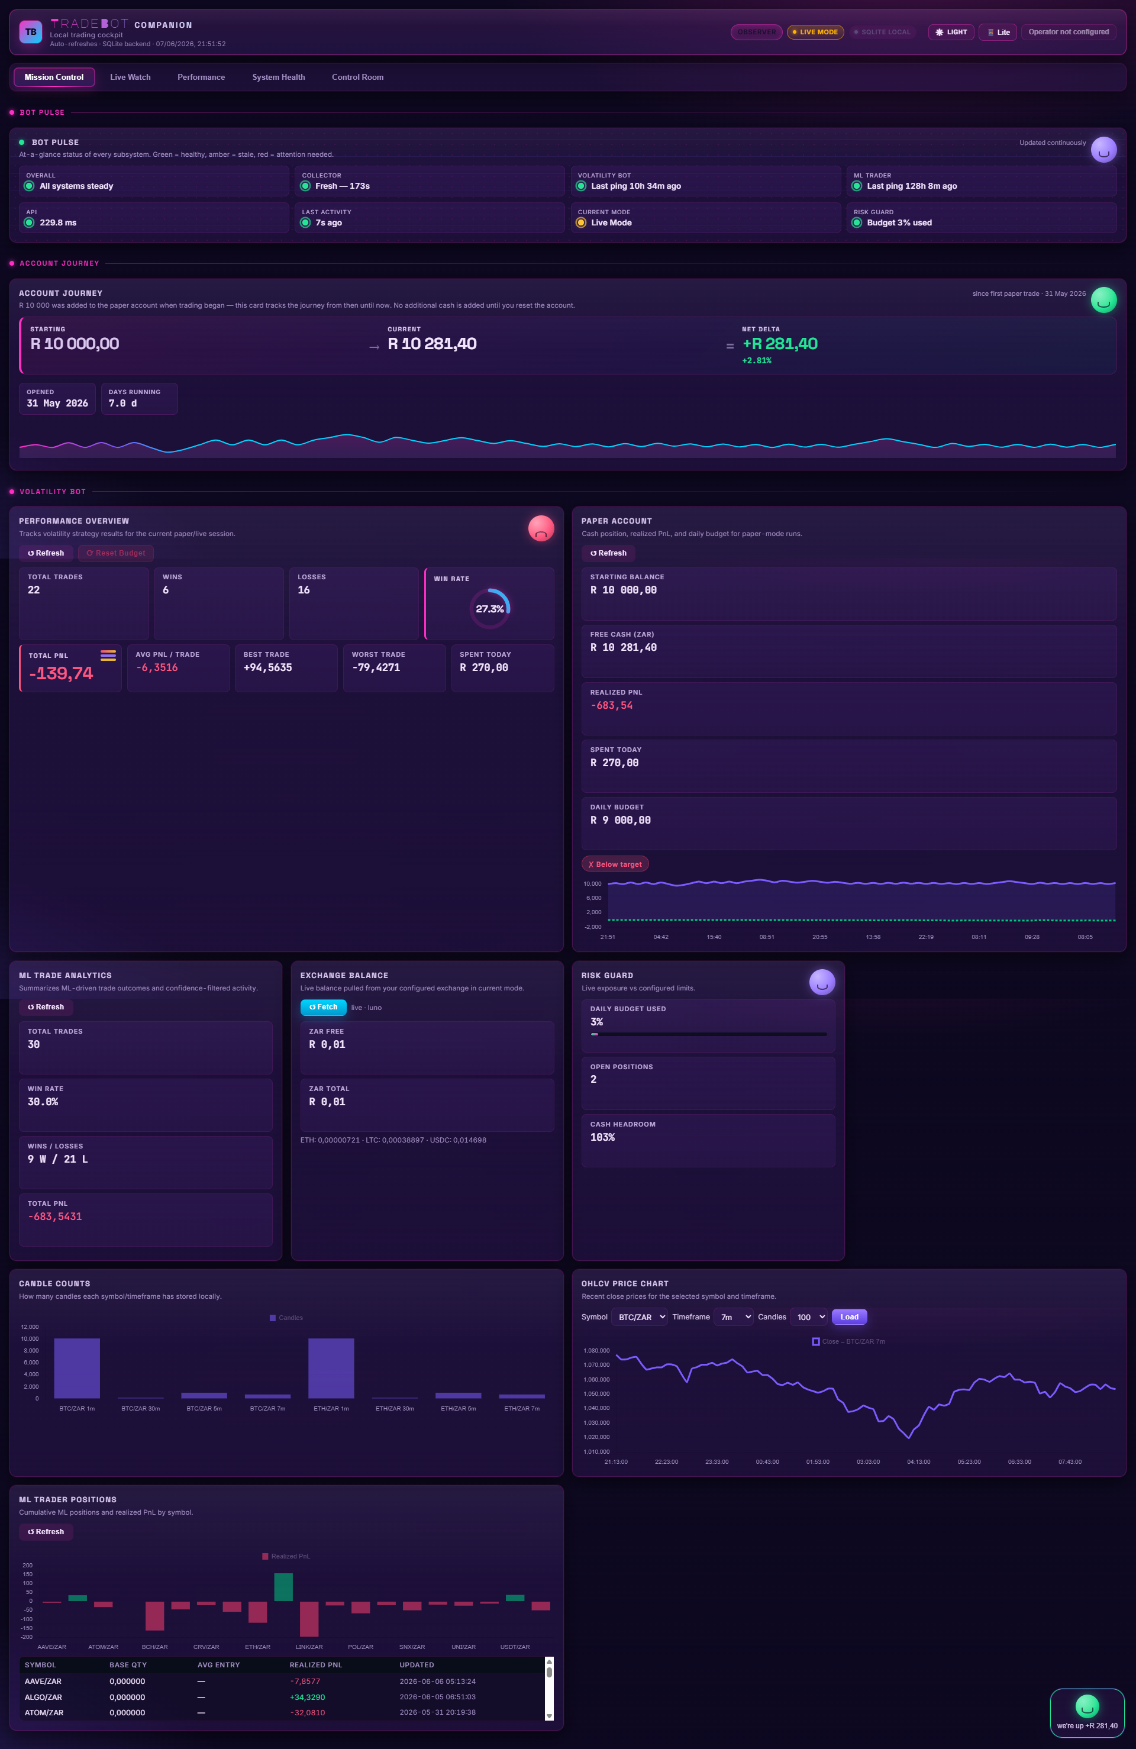
Task: Click the purple mood face in Bot Pulse
Action: pos(1103,150)
